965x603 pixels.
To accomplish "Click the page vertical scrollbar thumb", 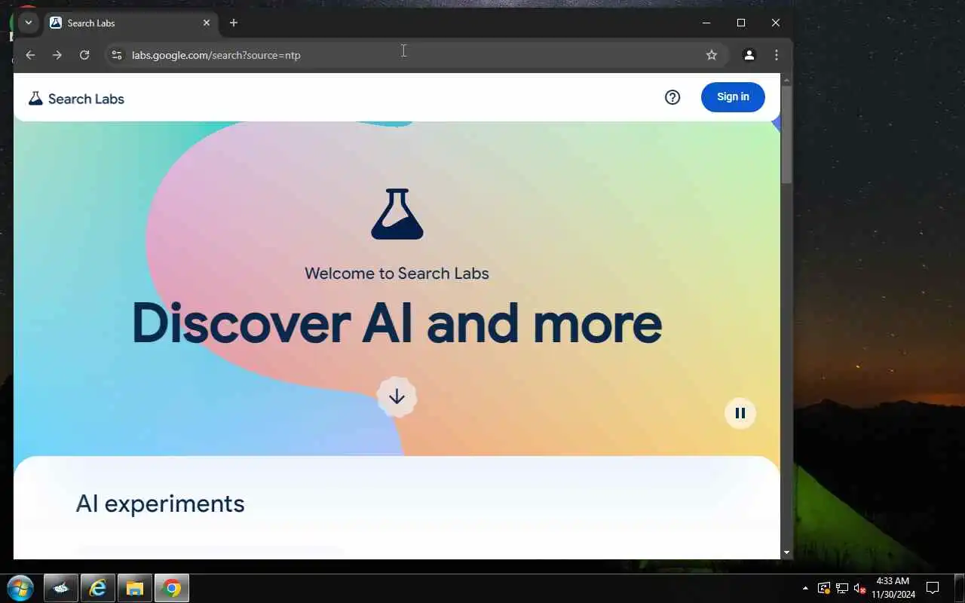I will click(787, 134).
